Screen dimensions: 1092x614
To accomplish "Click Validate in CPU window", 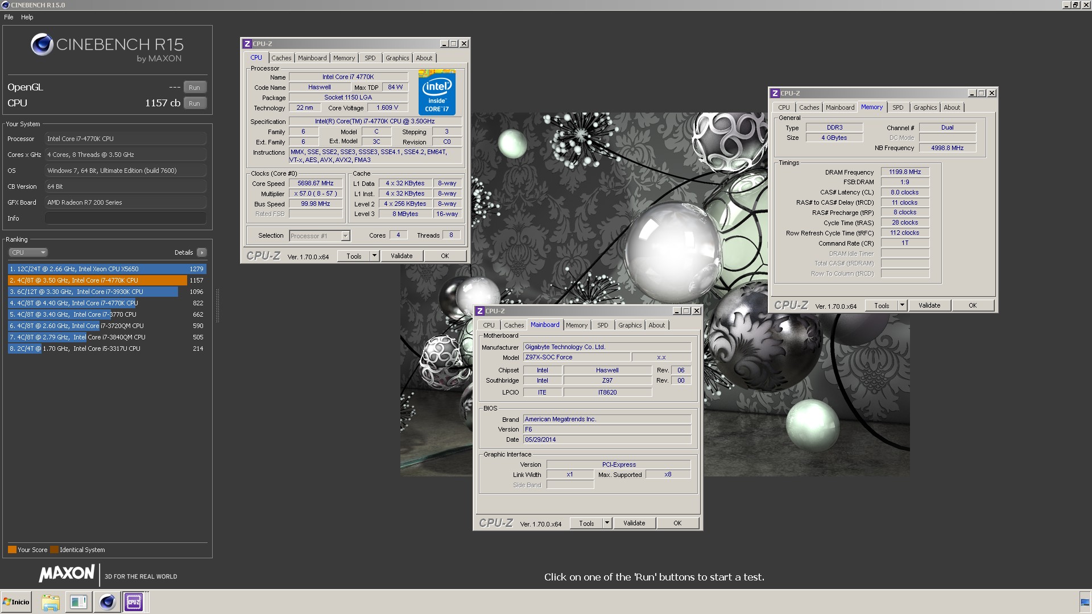I will [x=402, y=256].
